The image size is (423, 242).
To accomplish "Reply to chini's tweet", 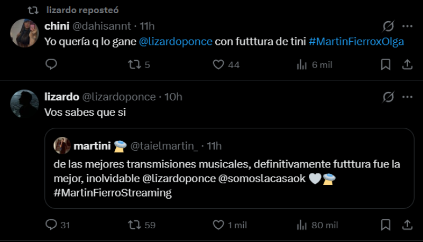I will coord(51,64).
